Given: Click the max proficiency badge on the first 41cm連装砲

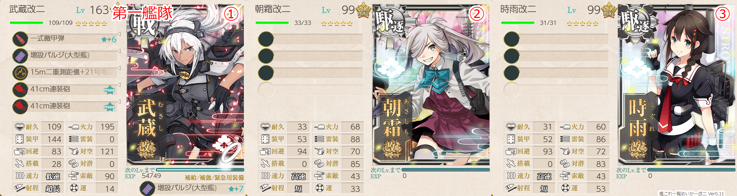Looking at the screenshot, I should 109,90.
